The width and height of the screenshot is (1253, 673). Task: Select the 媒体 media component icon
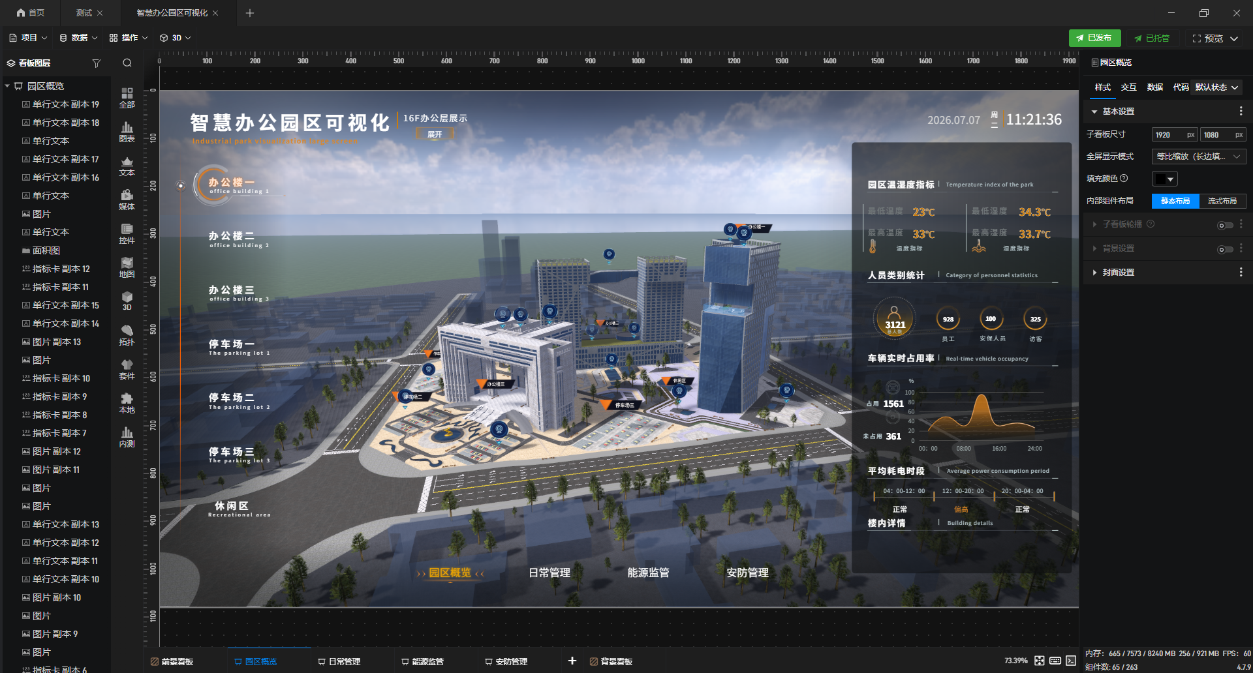click(x=127, y=200)
